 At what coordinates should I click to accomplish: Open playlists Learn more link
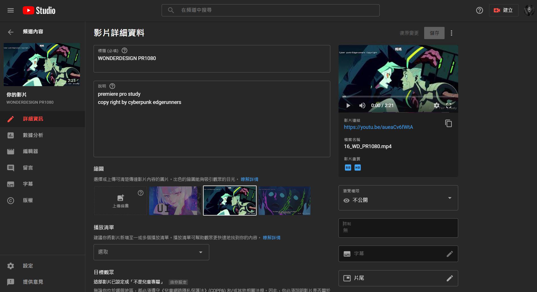pyautogui.click(x=272, y=238)
